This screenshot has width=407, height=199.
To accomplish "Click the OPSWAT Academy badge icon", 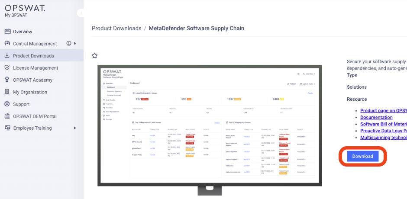I will pos(7,80).
